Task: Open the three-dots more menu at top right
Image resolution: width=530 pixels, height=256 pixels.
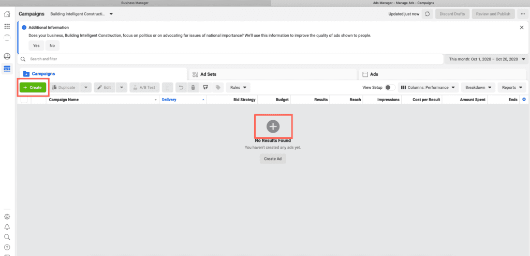Action: click(x=523, y=14)
